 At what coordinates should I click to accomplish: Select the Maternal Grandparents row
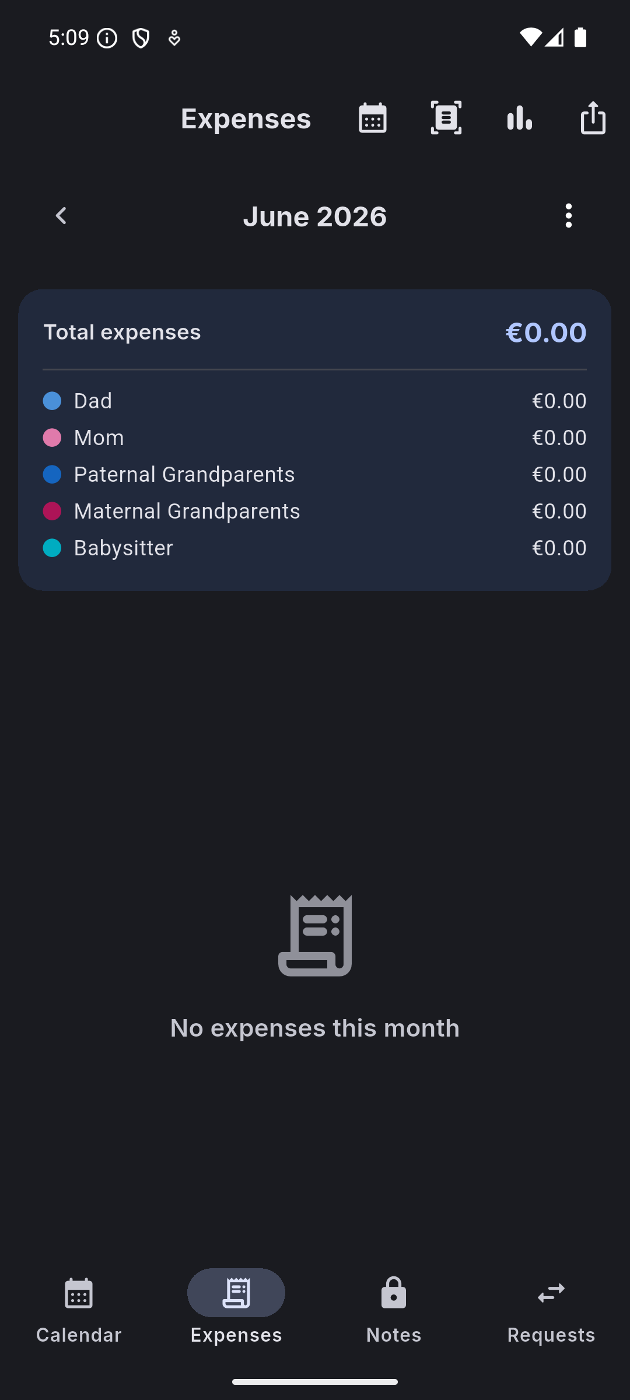click(x=315, y=512)
